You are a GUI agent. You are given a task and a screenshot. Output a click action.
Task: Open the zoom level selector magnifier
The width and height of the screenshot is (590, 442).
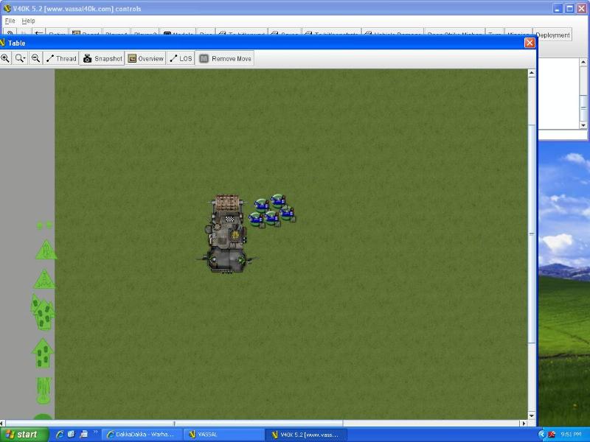pyautogui.click(x=20, y=58)
